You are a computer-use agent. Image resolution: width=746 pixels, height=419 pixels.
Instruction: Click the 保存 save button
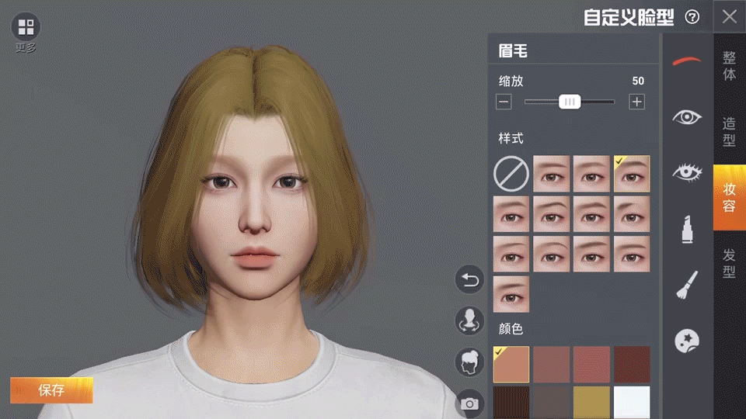(x=51, y=390)
